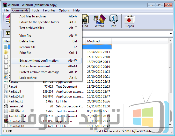Close the WinRAR window
Image resolution: width=175 pixels, height=136 pixels.
[x=168, y=5]
